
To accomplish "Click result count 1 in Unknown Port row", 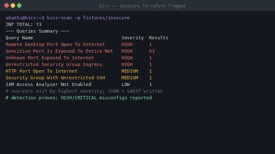I will [151, 58].
